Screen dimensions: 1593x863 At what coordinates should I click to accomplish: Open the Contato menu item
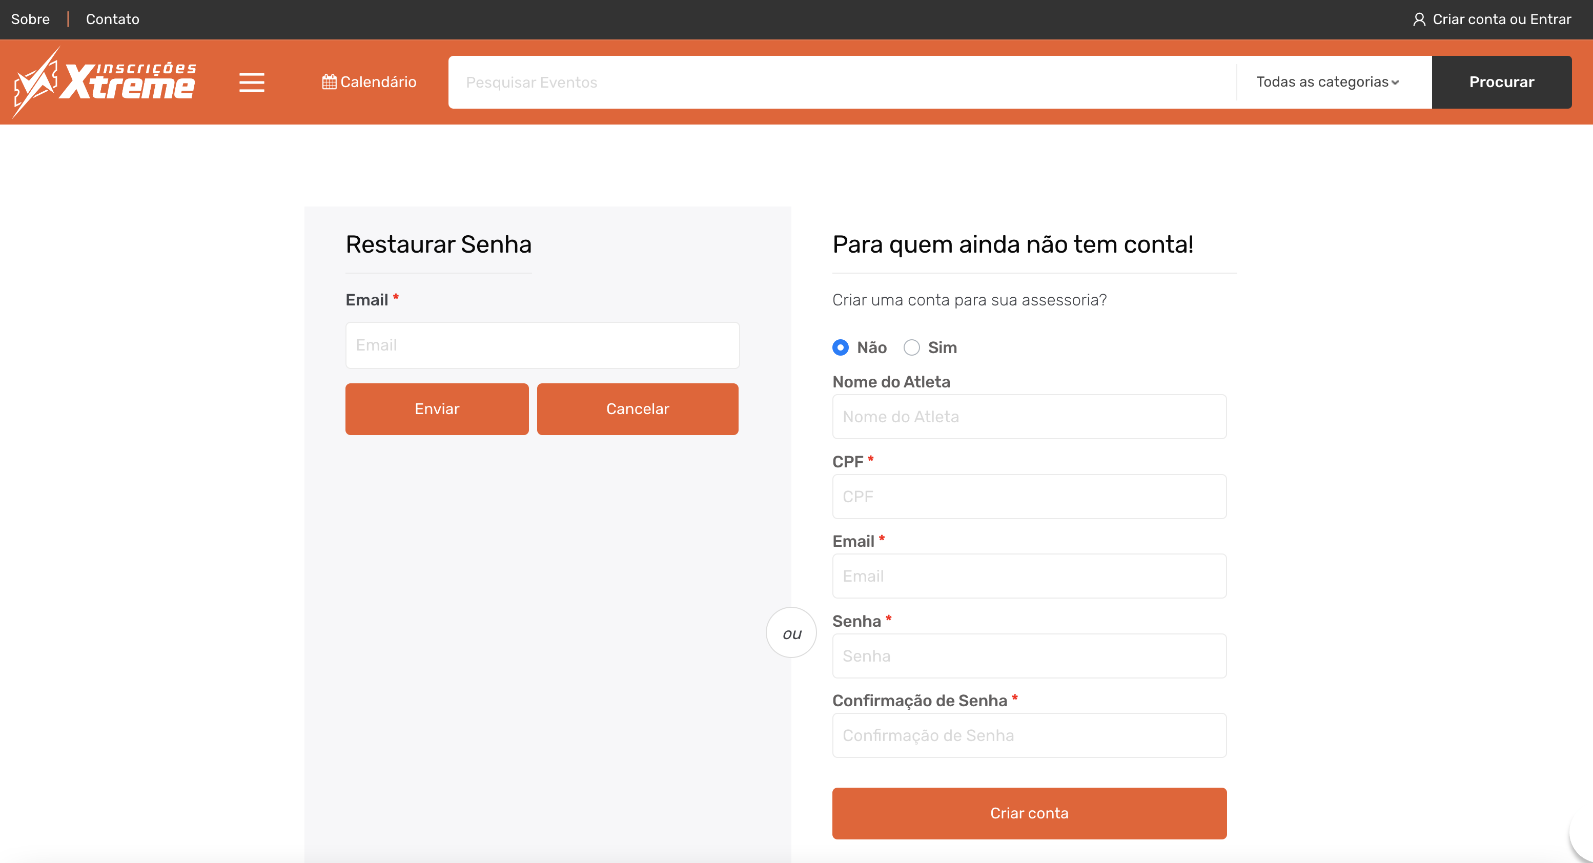(x=113, y=19)
